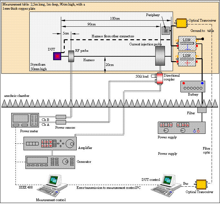The height and width of the screenshot is (204, 220).
Task: Click the power supply unit with red displays
Action: (181, 127)
